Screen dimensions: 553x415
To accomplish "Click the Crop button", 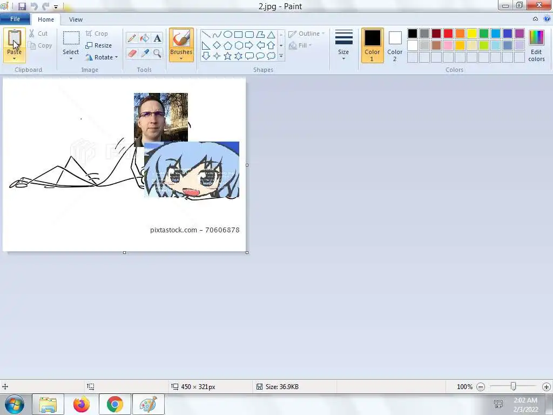I will (x=97, y=34).
